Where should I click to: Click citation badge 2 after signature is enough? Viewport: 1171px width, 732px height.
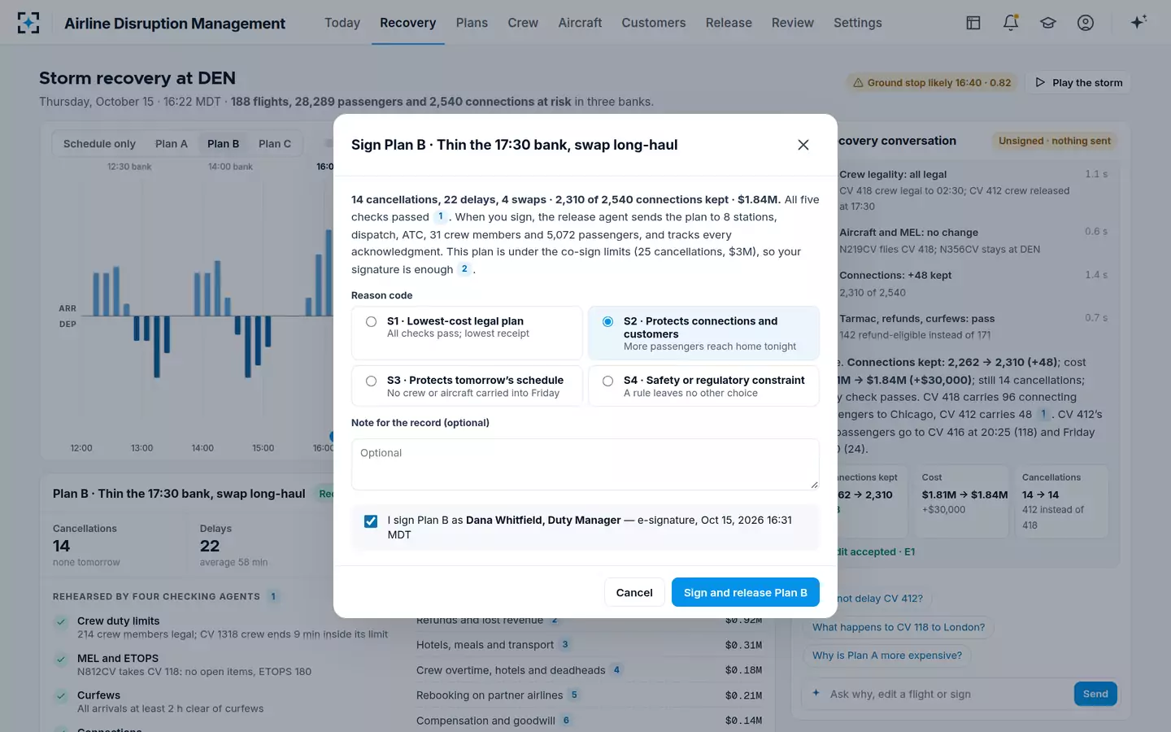[464, 269]
